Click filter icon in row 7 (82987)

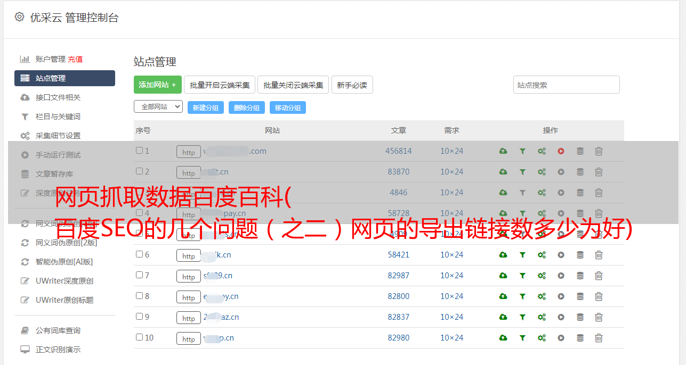pyautogui.click(x=522, y=276)
